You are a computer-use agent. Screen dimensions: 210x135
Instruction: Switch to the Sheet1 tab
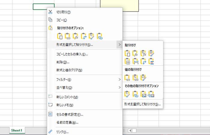pos(17,131)
